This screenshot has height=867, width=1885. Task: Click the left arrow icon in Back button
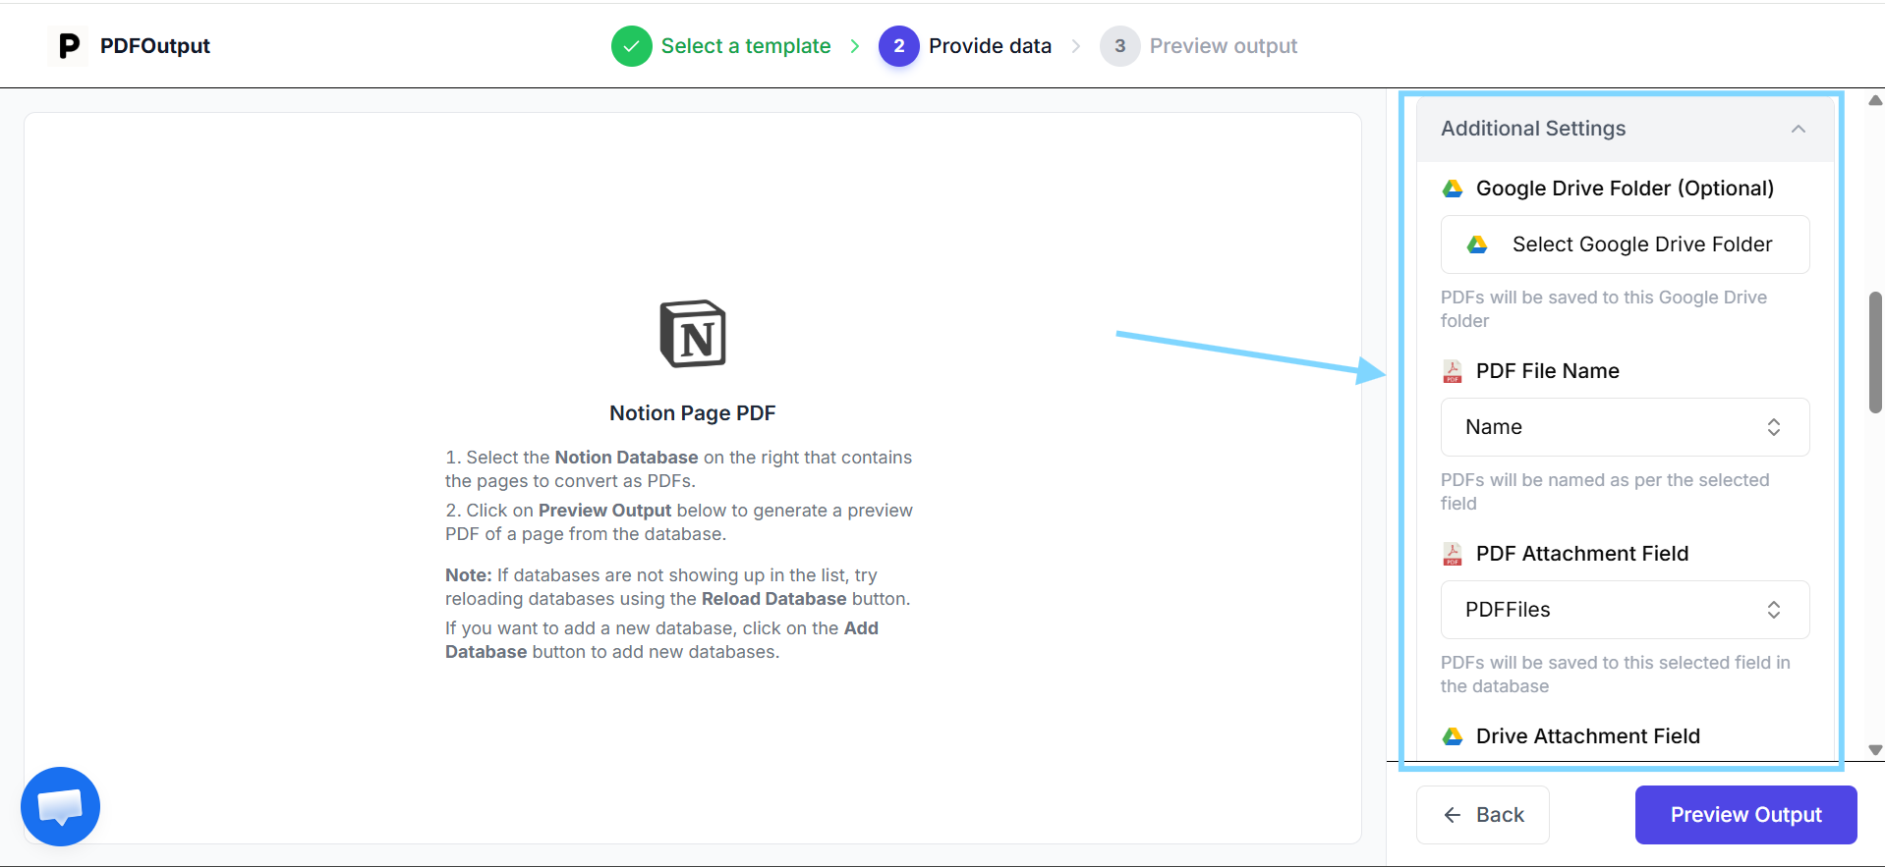1453,815
